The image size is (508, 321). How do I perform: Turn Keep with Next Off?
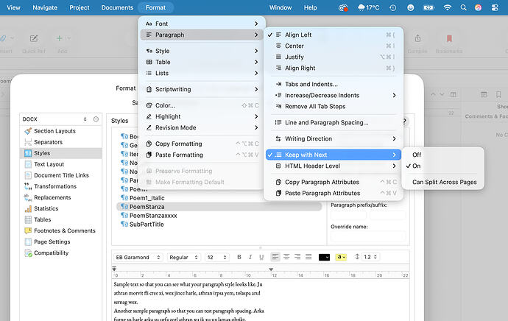click(442, 155)
